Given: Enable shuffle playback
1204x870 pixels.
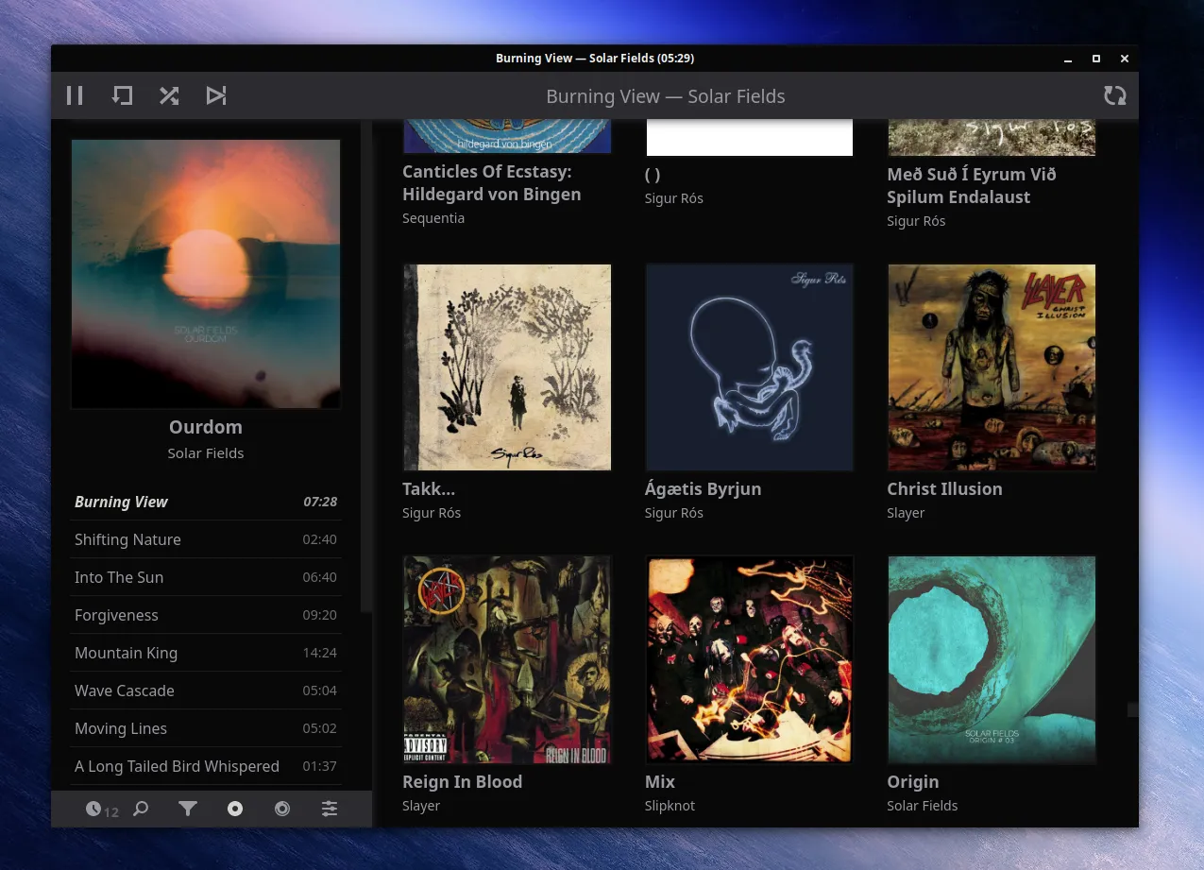Looking at the screenshot, I should coord(169,95).
